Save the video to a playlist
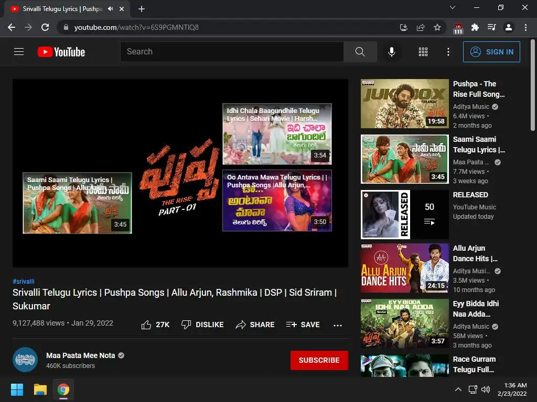Viewport: 537px width, 402px height. coord(303,325)
